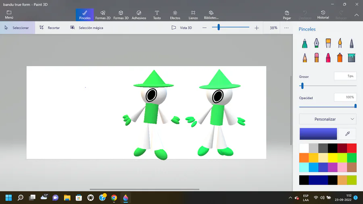Click the Selección mágica button
363x204 pixels.
[87, 28]
